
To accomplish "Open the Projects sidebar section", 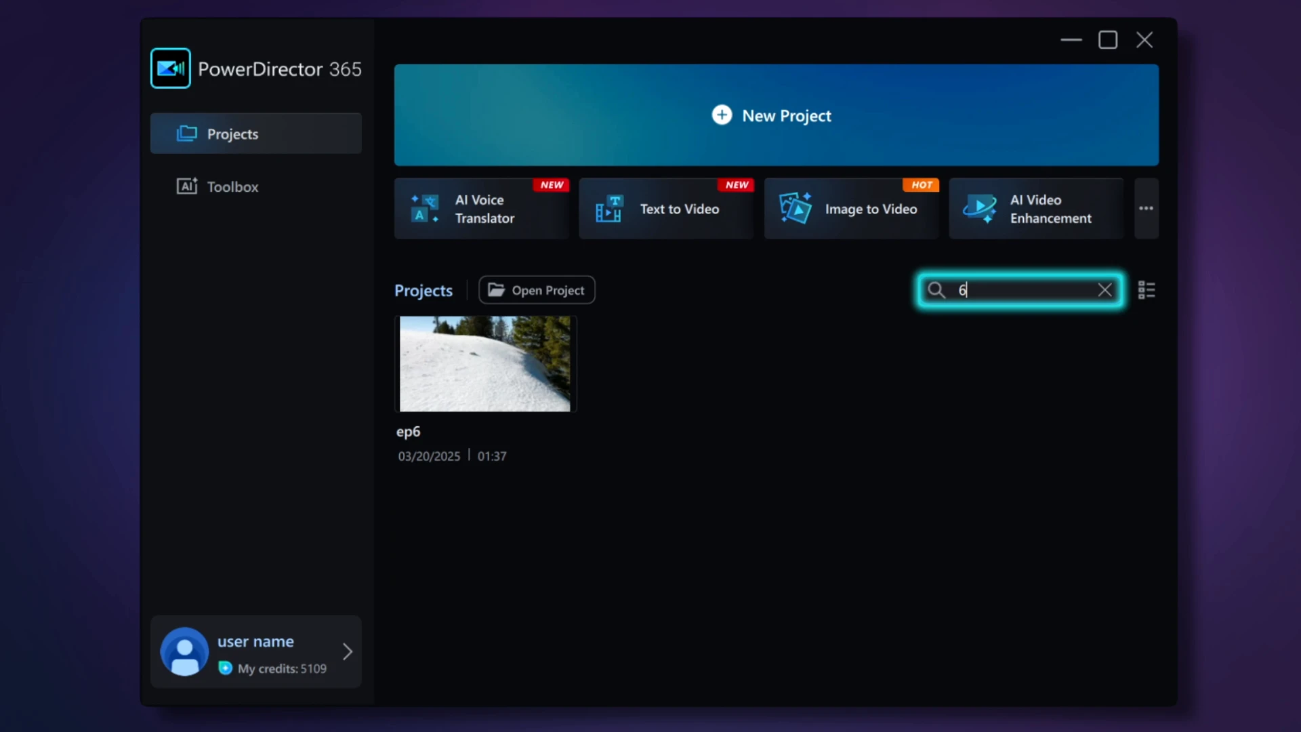I will pyautogui.click(x=256, y=134).
